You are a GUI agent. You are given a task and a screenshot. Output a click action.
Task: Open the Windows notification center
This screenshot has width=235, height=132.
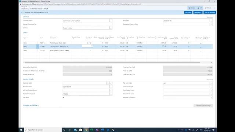213,130
